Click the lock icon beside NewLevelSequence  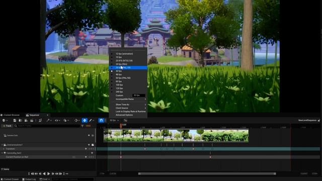tap(319, 121)
